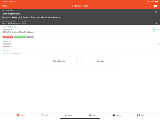
Task: Switch to the Fields tab
Action: 69,115
